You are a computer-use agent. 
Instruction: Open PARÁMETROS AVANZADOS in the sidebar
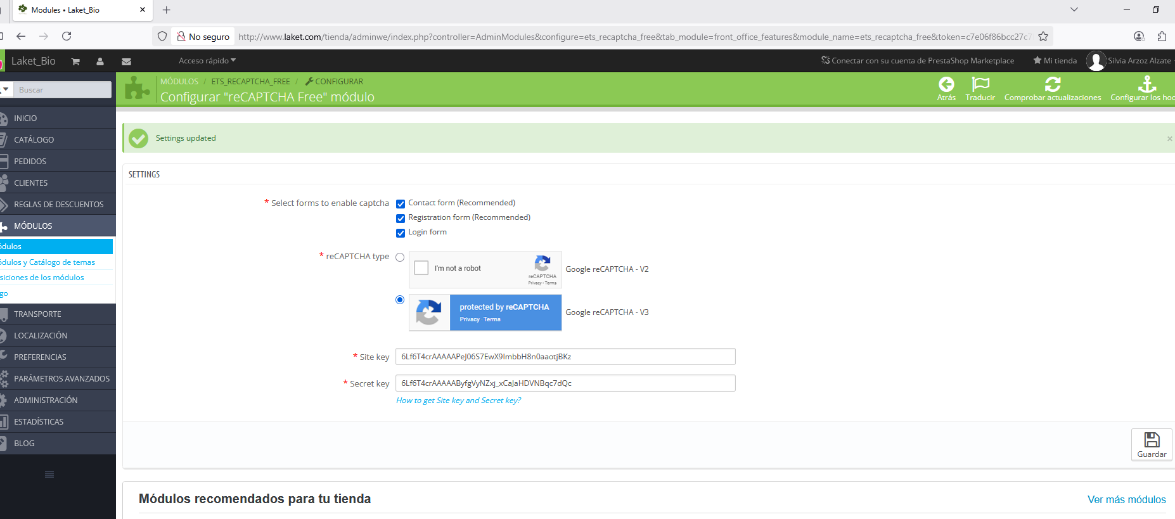[58, 379]
